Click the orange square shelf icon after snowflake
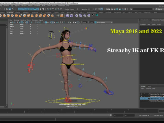 (62, 15)
